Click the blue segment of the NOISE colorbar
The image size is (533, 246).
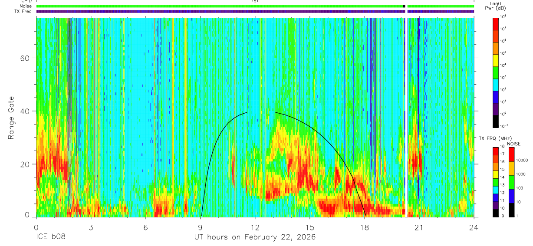point(512,196)
